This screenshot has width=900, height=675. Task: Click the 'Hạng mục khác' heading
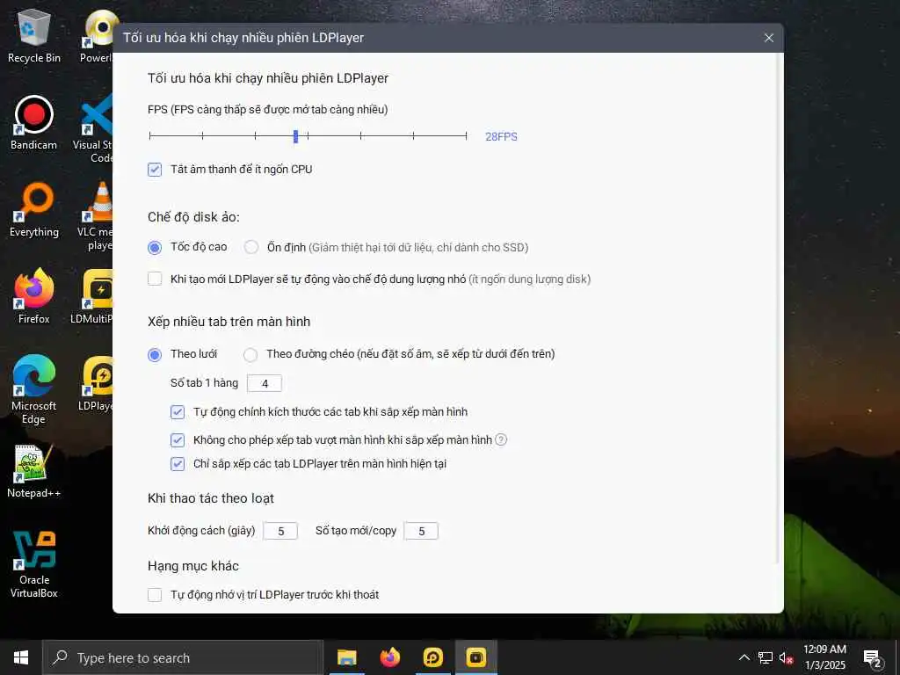pos(192,566)
